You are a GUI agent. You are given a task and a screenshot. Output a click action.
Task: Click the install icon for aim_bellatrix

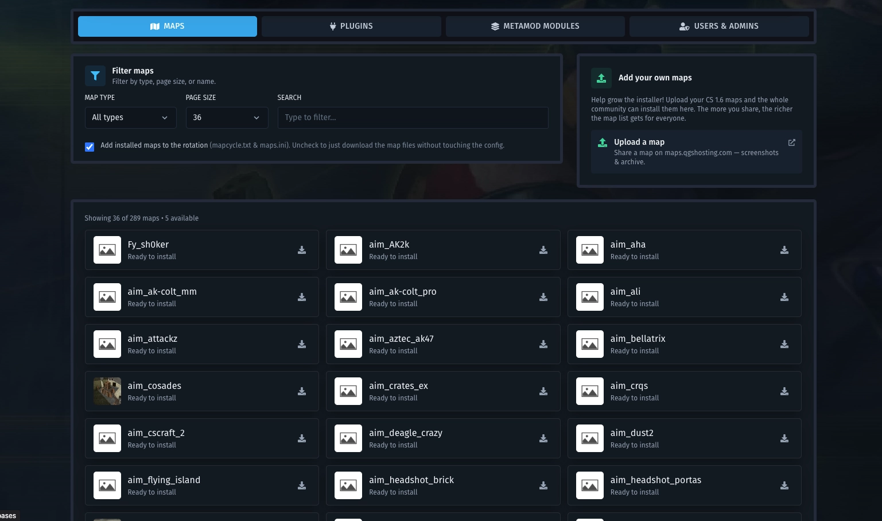point(784,344)
